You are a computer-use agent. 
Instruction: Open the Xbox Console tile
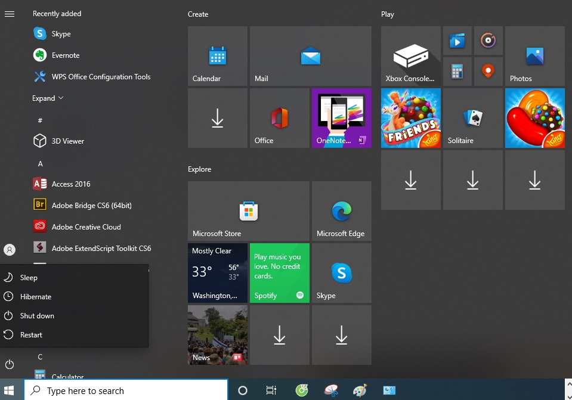tap(411, 56)
